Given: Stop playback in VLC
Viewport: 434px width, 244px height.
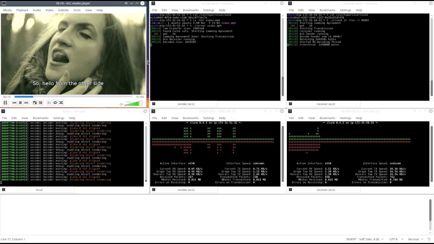Looking at the screenshot, I should point(20,103).
